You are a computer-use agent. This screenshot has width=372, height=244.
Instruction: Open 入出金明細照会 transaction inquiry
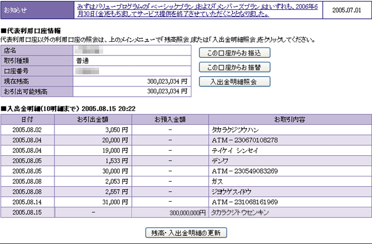(234, 81)
